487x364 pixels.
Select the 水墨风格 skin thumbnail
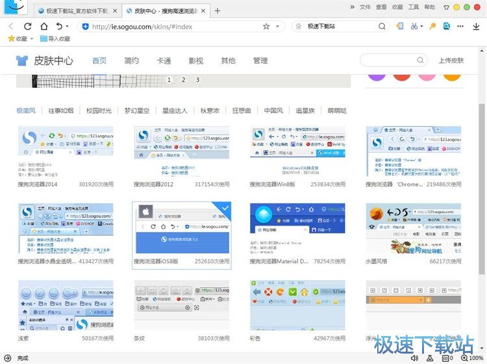(x=414, y=228)
